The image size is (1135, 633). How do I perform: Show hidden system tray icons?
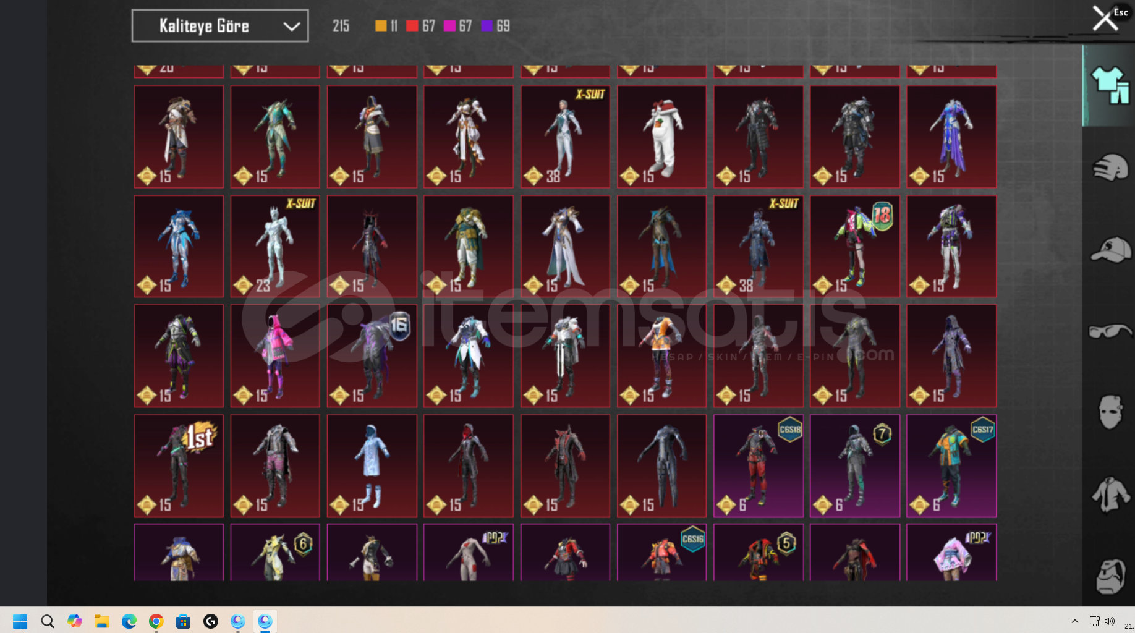(1075, 621)
